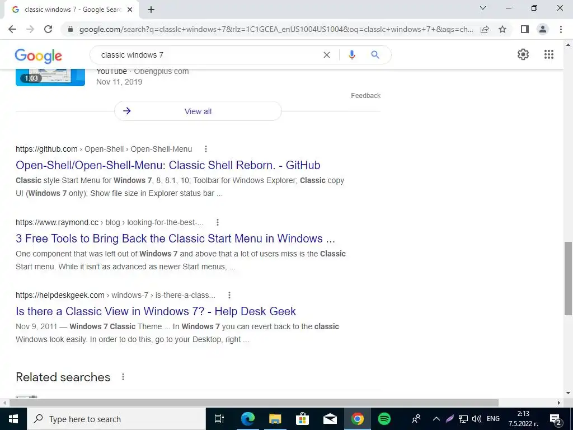The image size is (573, 430).
Task: Open options for the raymond.cc result
Action: click(218, 222)
